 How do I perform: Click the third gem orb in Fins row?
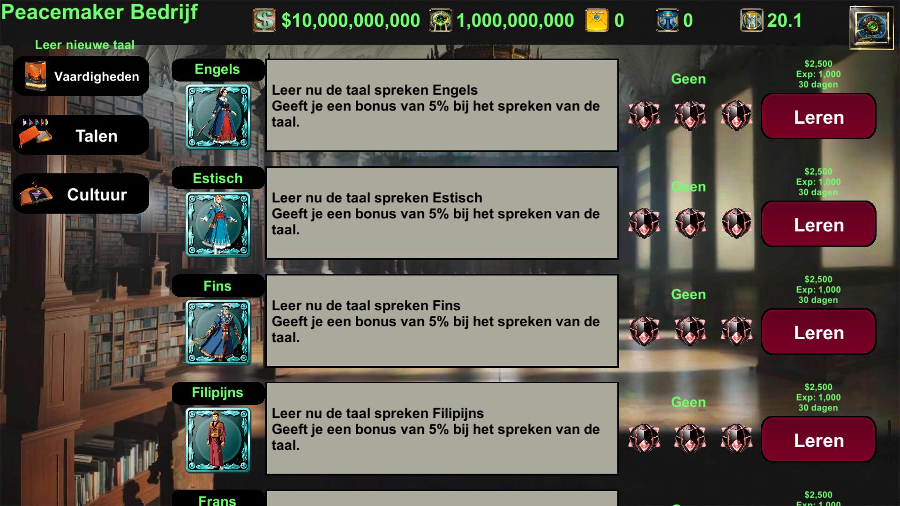[x=736, y=331]
